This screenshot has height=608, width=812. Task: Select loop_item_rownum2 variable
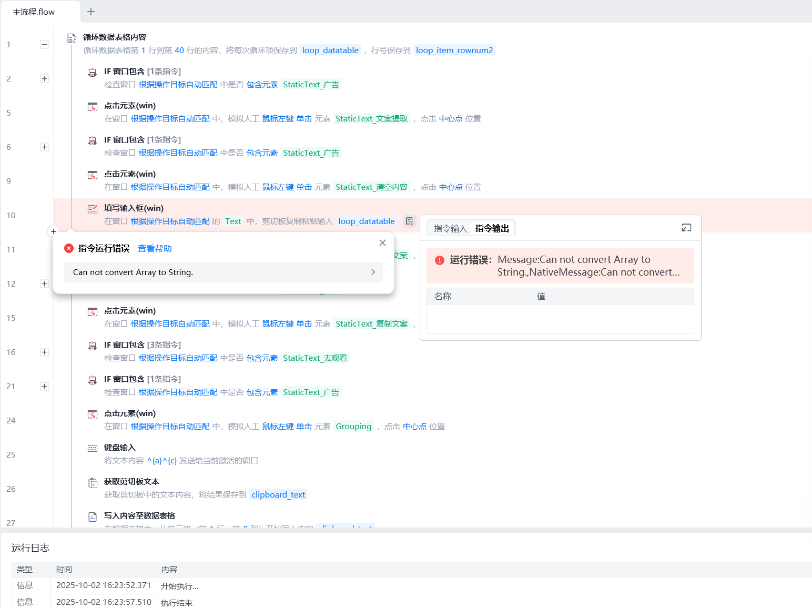[x=454, y=50]
